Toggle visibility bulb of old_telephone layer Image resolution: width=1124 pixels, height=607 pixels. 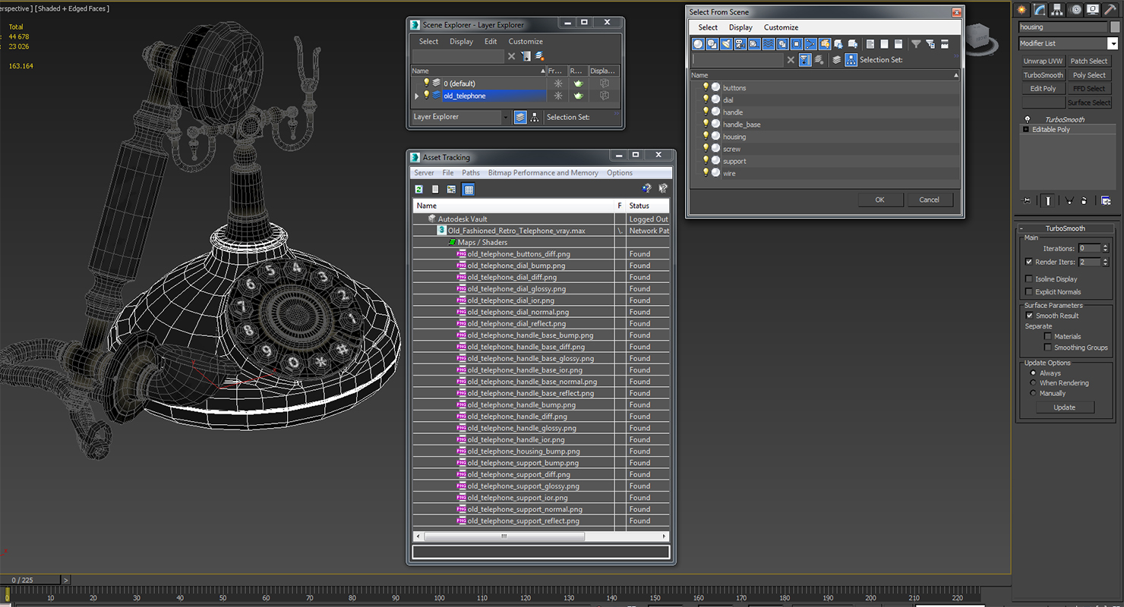[x=426, y=95]
